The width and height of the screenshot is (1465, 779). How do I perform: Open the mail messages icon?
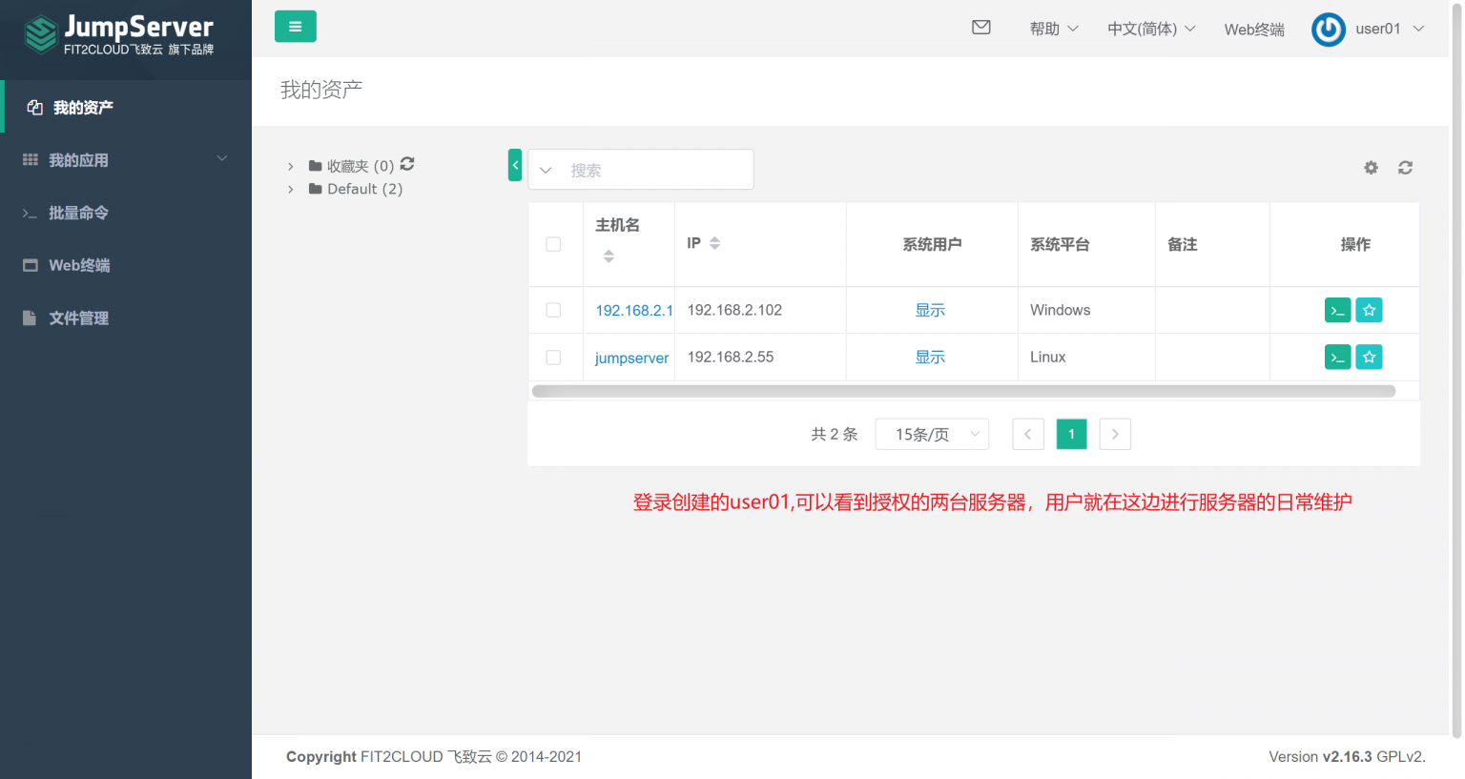pos(981,28)
